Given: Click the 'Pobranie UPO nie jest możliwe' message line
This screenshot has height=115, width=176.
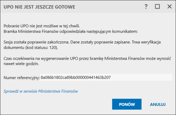Looking at the screenshot, I should coord(42,26).
